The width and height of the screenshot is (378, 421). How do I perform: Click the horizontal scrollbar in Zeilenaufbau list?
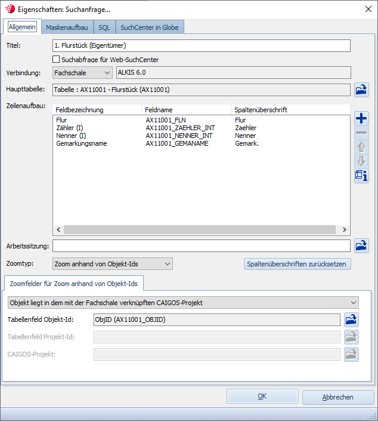[200, 229]
